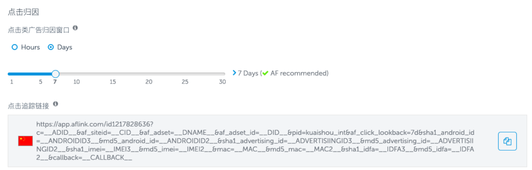Select the 15 mark on the slider

coord(113,82)
